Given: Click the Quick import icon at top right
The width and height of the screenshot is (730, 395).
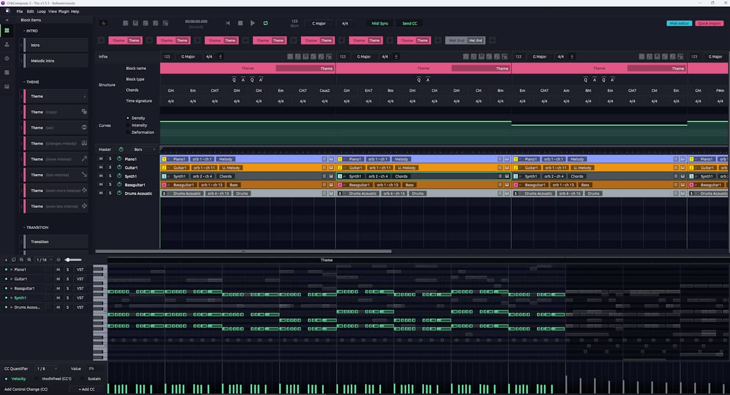Looking at the screenshot, I should (709, 23).
